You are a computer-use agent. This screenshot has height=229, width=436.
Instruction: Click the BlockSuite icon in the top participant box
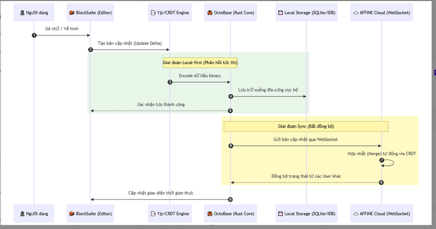[72, 12]
